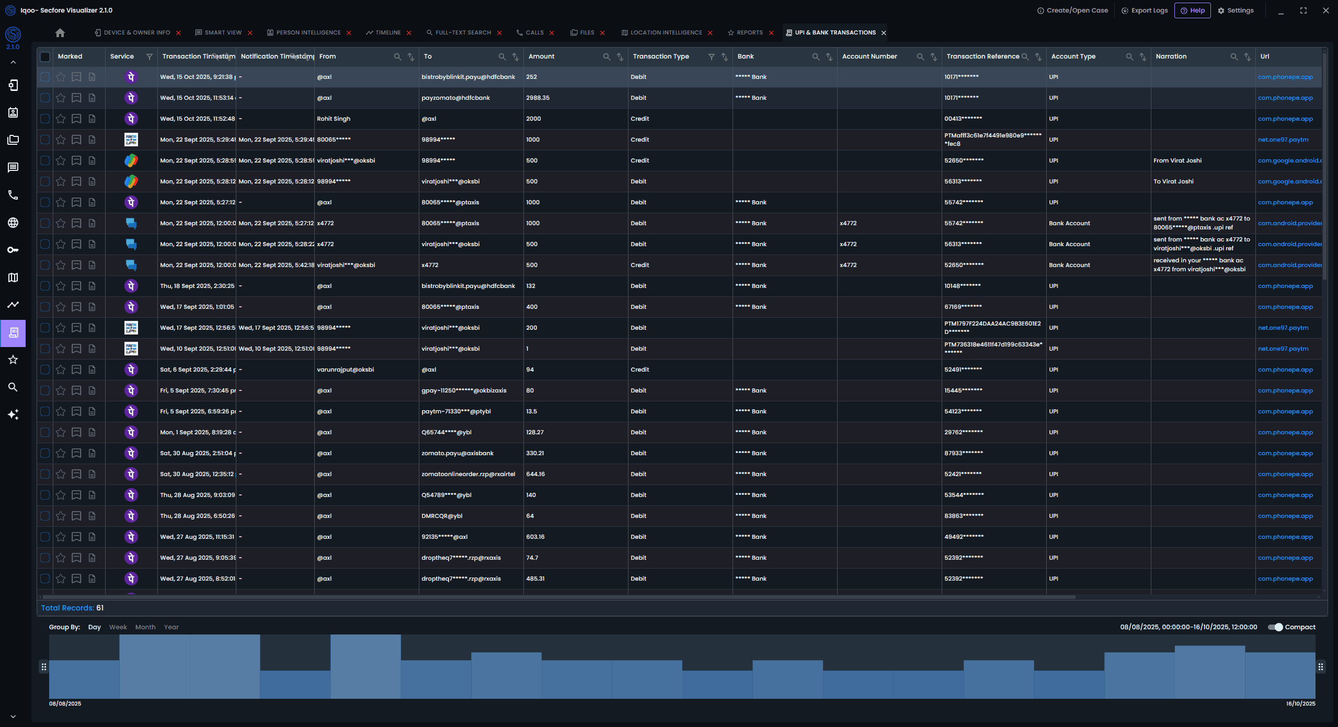Image resolution: width=1338 pixels, height=727 pixels.
Task: Check the select-all header checkbox
Action: (x=45, y=56)
